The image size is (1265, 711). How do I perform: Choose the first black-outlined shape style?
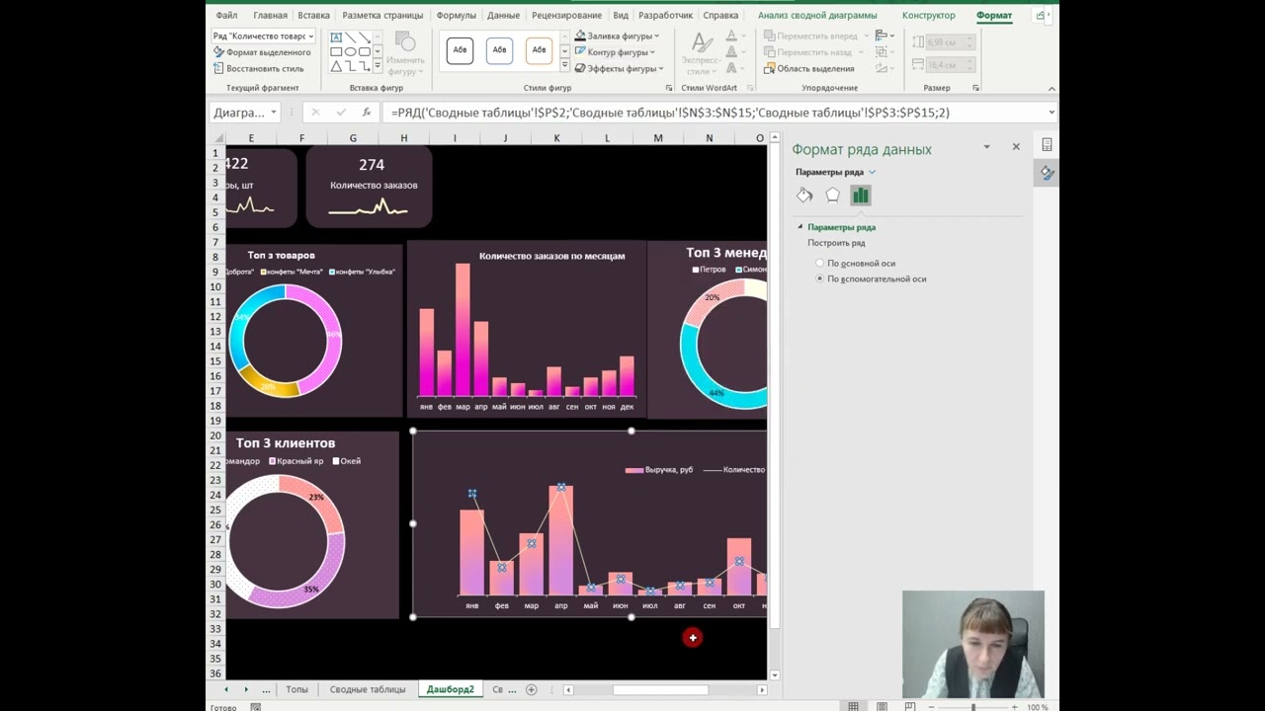460,50
